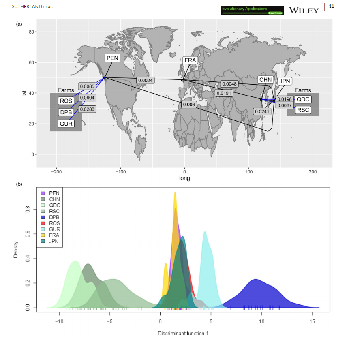Click the Evolutionary Applications journal logo
Image resolution: width=349 pixels, height=340 pixels.
point(253,10)
